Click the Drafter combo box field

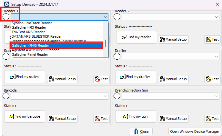tap(170, 56)
